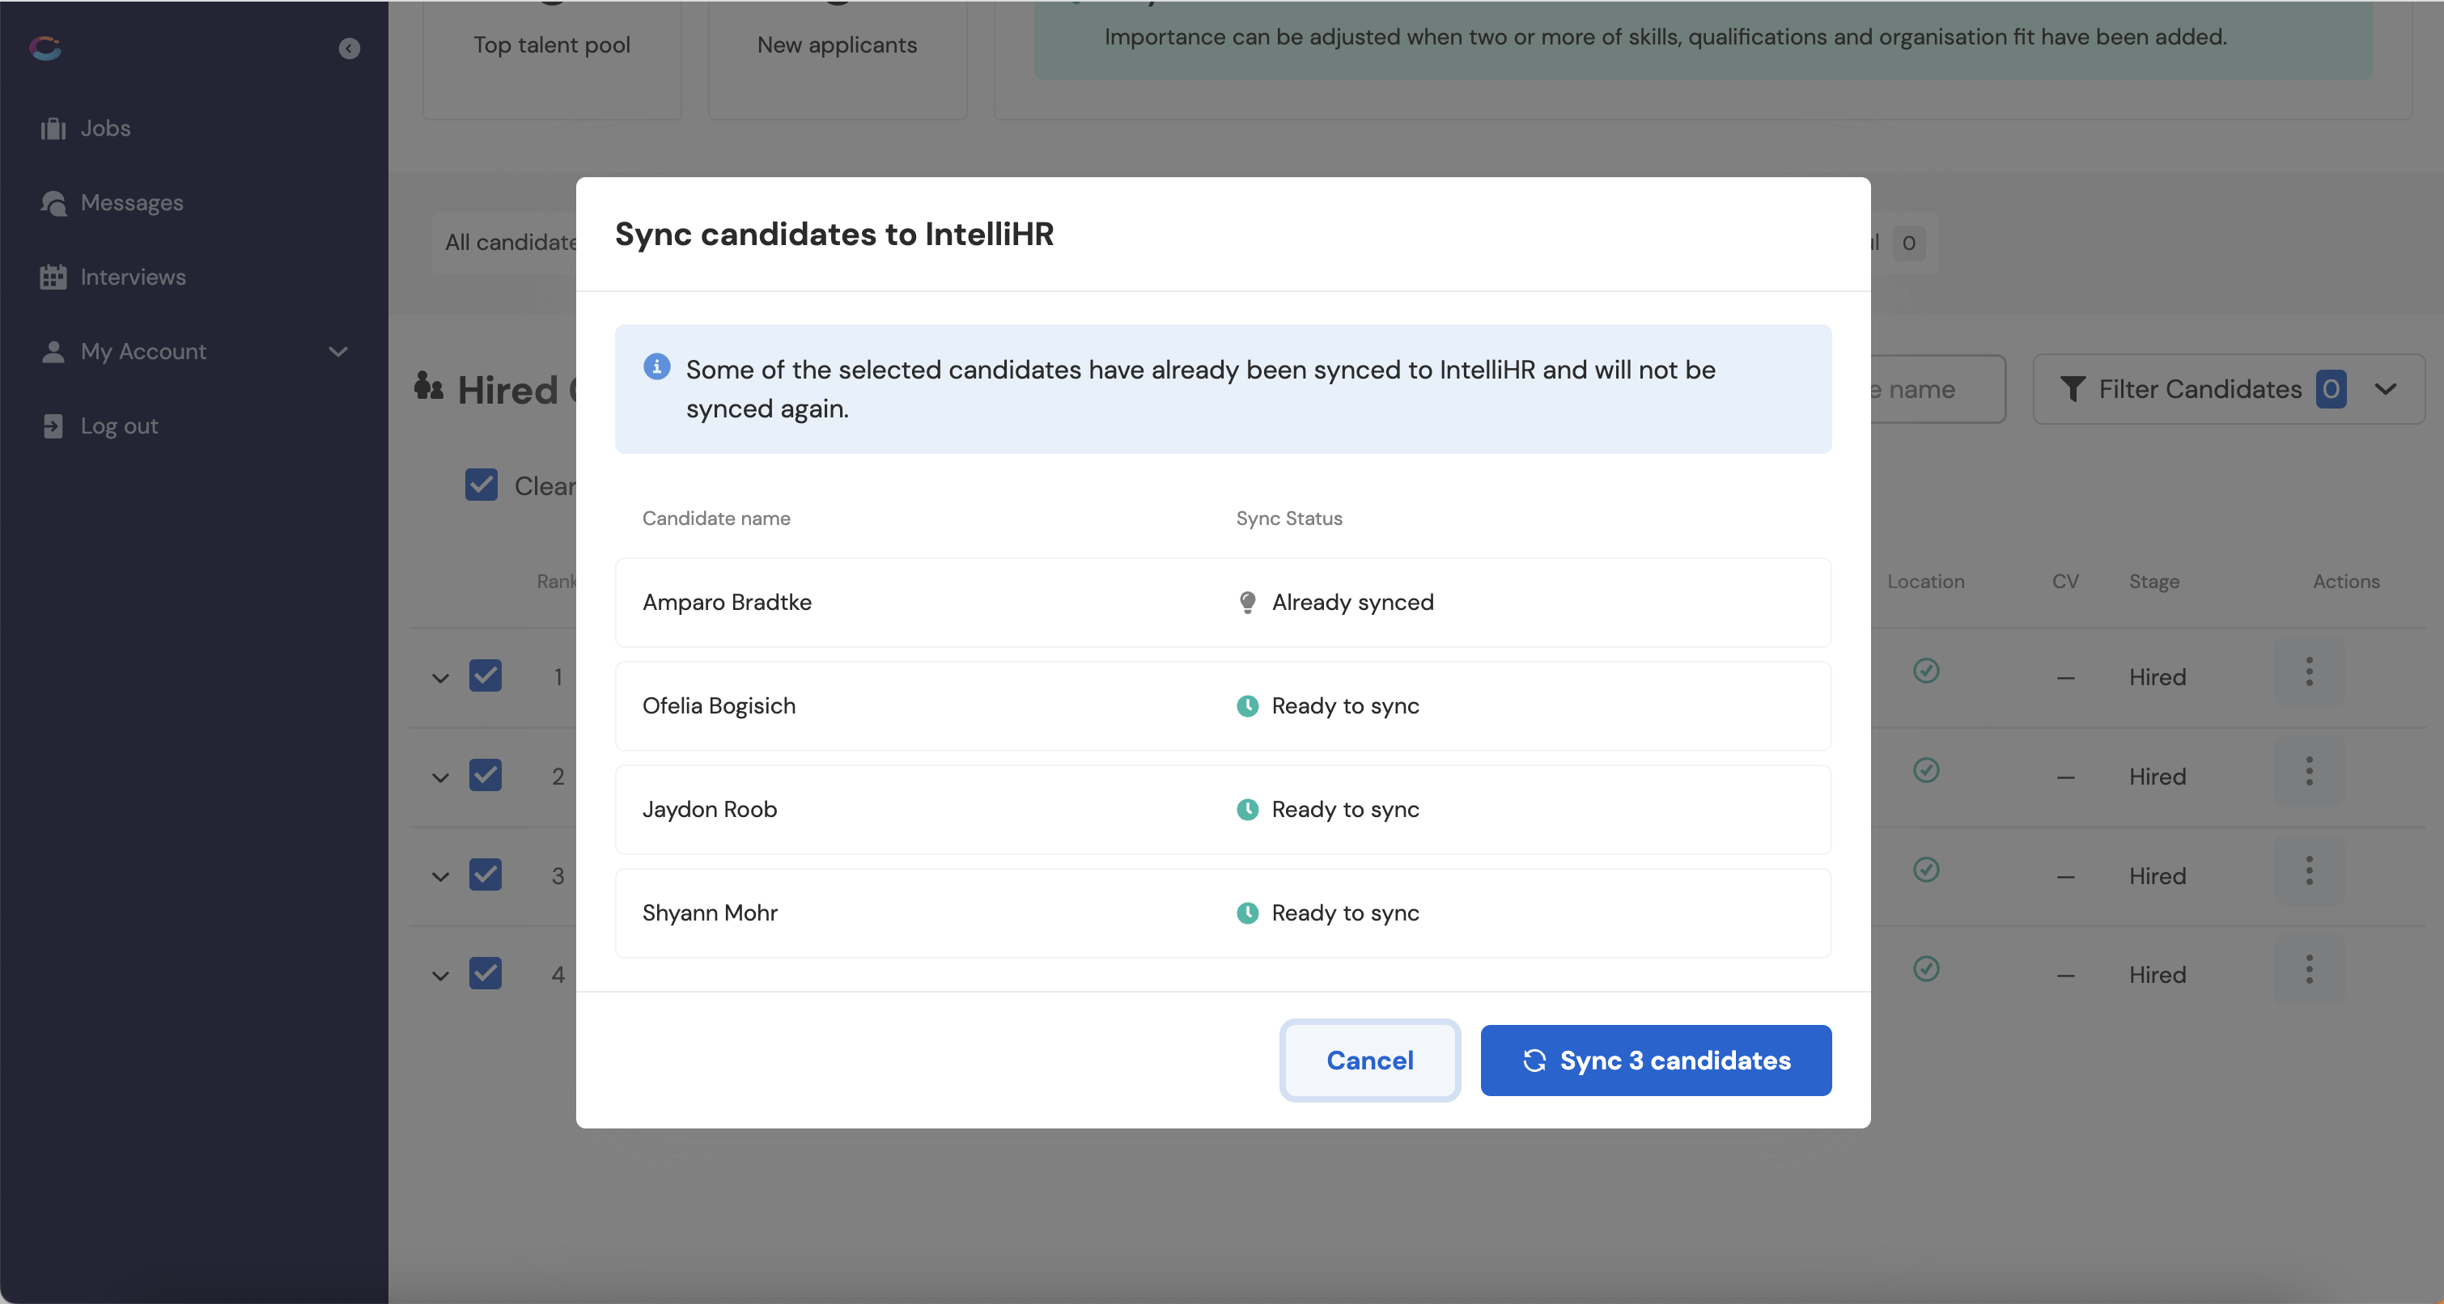Uncheck the rank 3 candidate checkbox
The width and height of the screenshot is (2444, 1304).
click(485, 874)
